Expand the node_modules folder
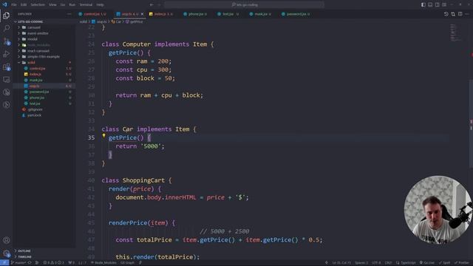Screen dimensions: 473x266 44,45
